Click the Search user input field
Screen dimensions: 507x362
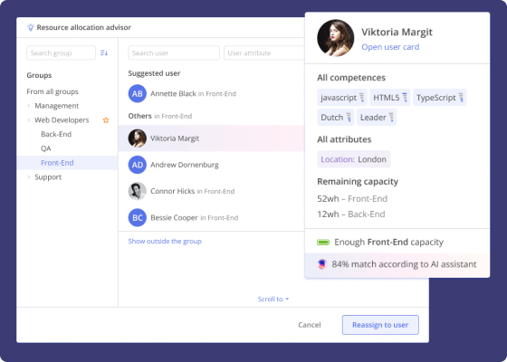tap(174, 53)
